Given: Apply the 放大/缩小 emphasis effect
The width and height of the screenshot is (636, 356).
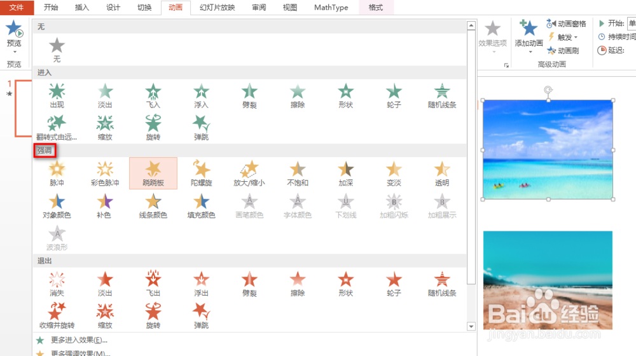Looking at the screenshot, I should coord(249,174).
